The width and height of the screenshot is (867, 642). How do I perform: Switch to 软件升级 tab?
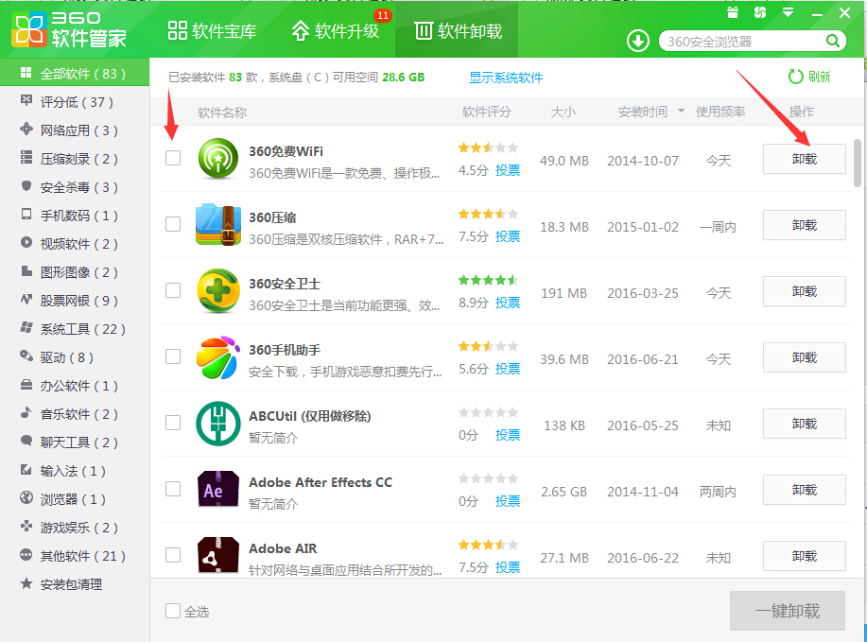click(336, 31)
